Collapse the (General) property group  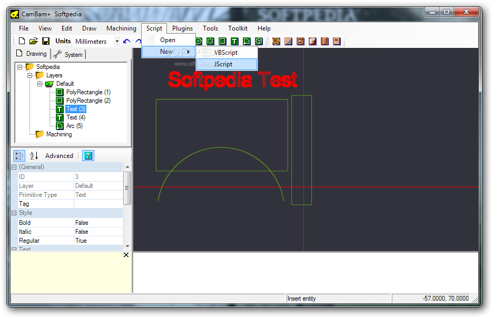tap(14, 167)
